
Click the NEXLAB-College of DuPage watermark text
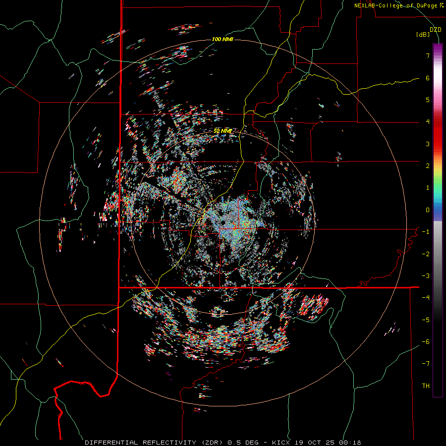click(x=398, y=5)
